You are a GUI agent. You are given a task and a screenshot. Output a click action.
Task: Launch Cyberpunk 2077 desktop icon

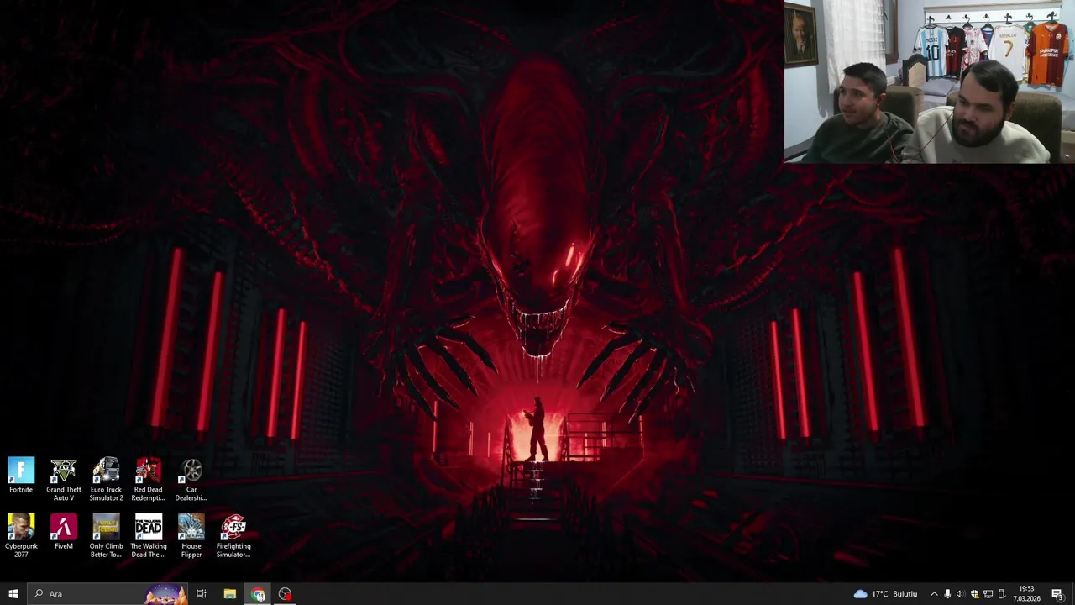[x=21, y=536]
